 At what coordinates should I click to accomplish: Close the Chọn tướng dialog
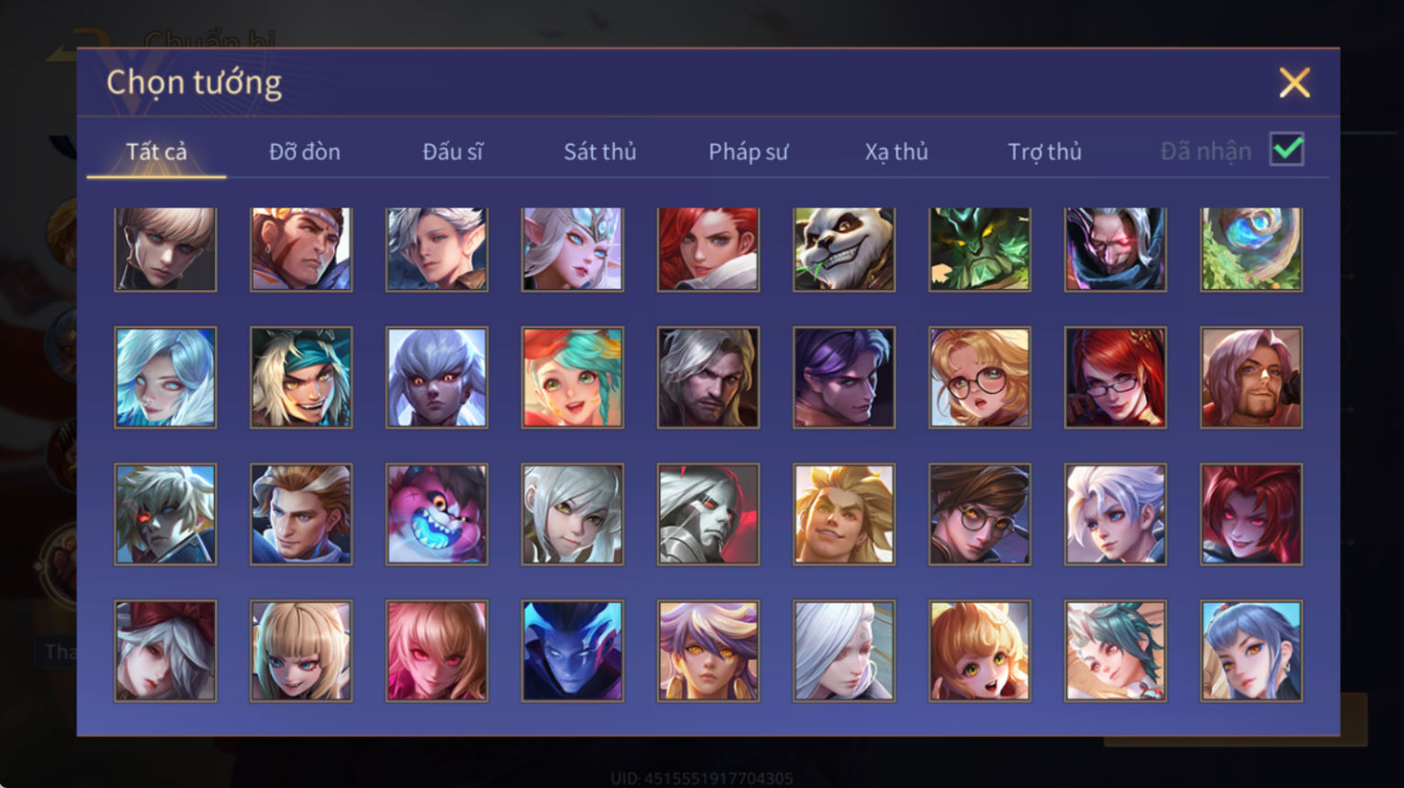tap(1294, 83)
